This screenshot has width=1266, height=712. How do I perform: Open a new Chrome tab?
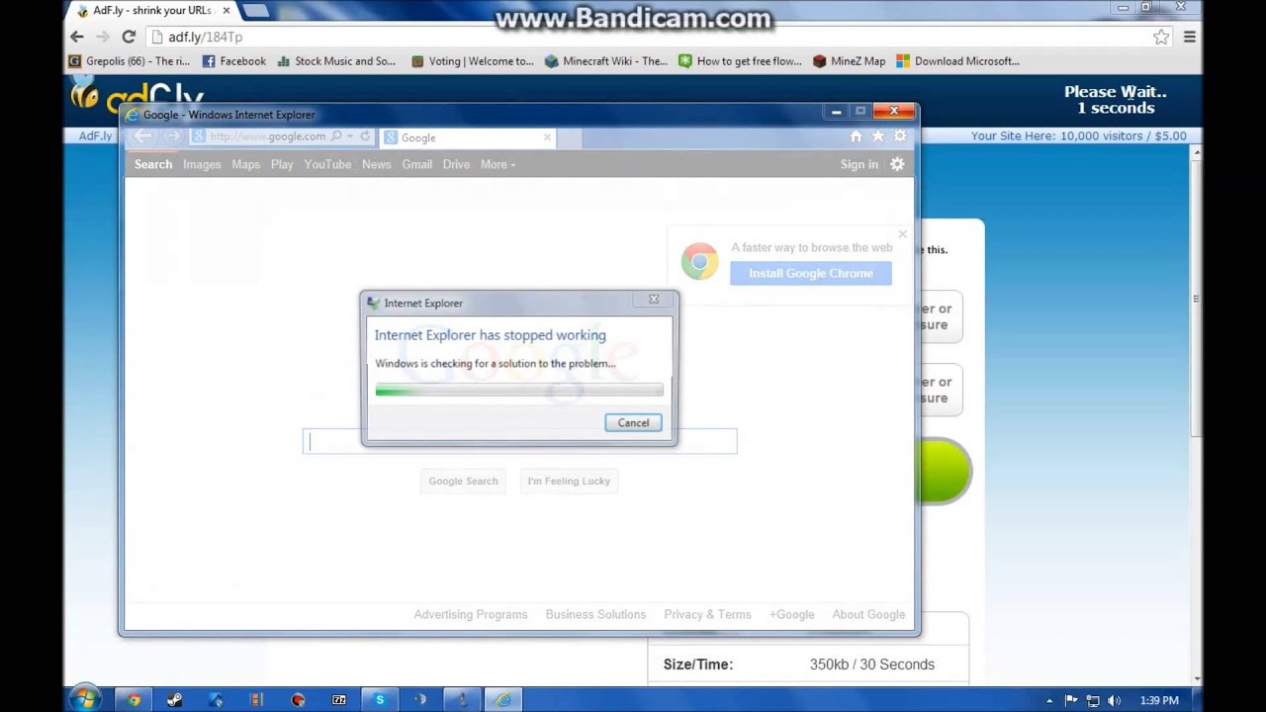coord(255,11)
